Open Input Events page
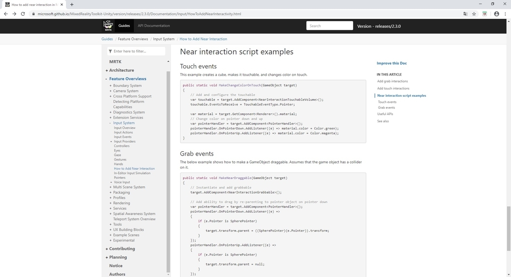Image resolution: width=511 pixels, height=277 pixels. click(123, 137)
